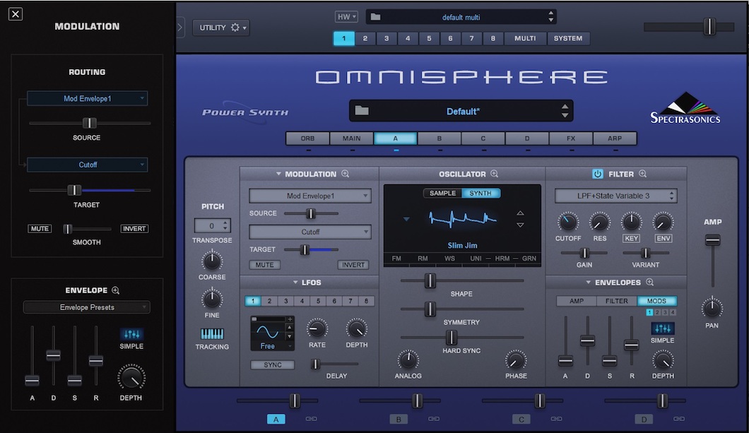The width and height of the screenshot is (749, 433).
Task: Collapse the Modulation section triangle
Action: tap(278, 174)
